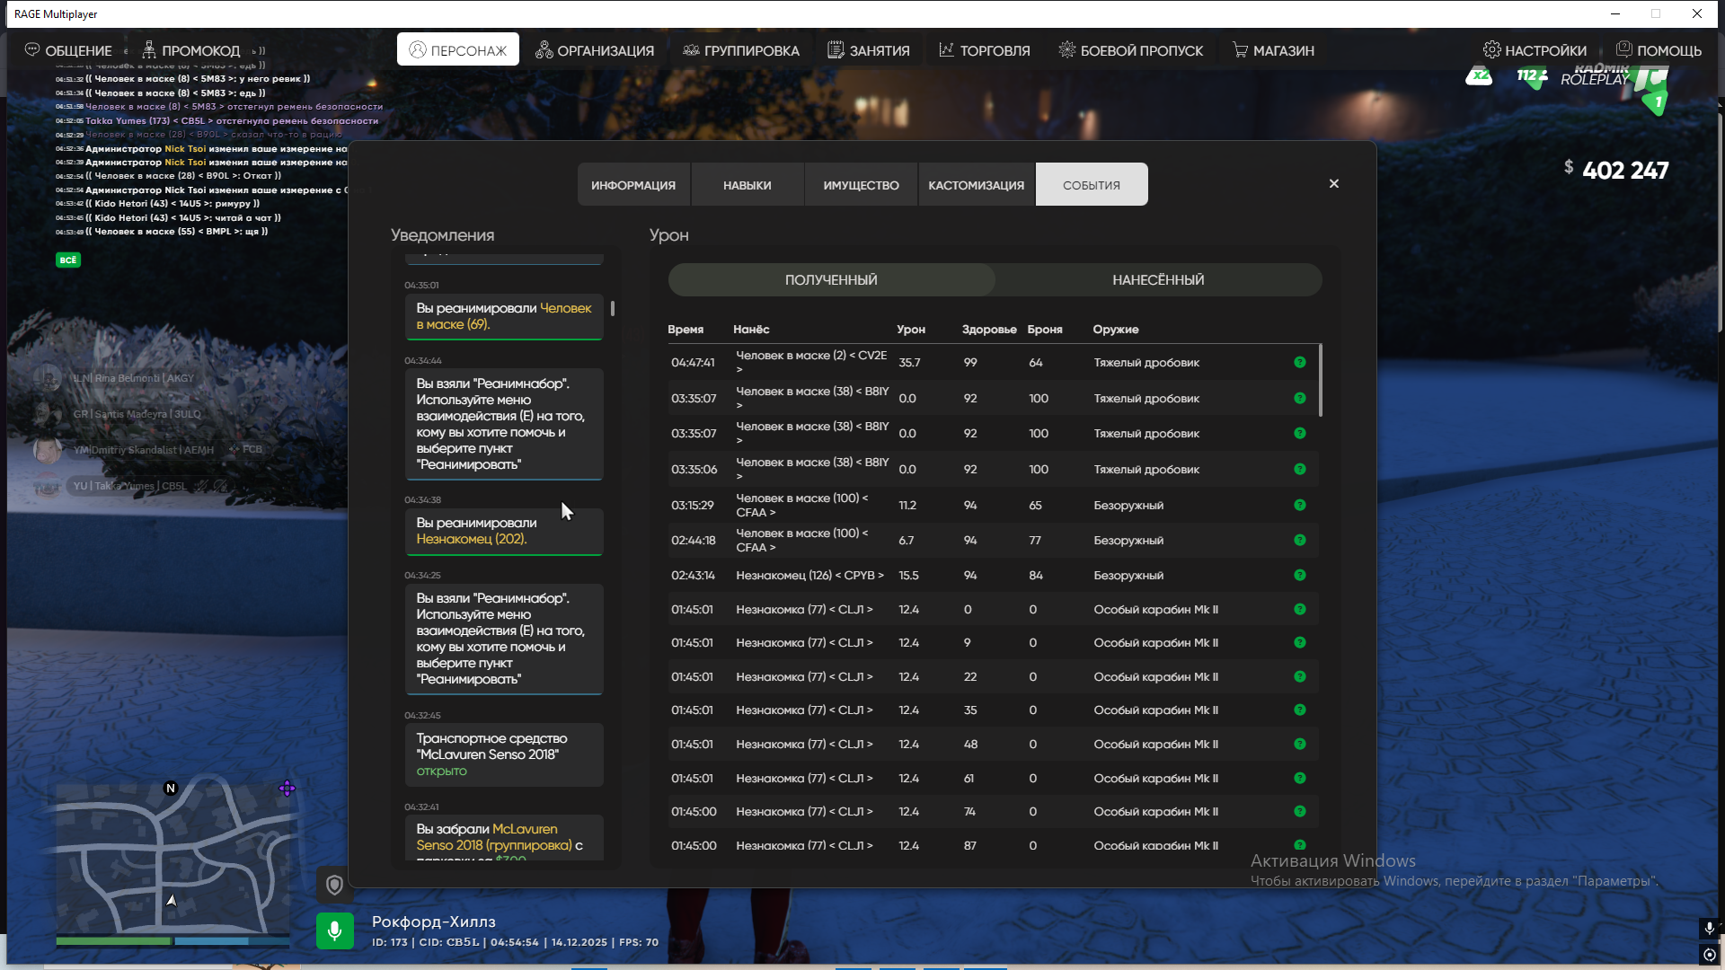Switch to the Имущество tab
1725x970 pixels.
coord(861,185)
